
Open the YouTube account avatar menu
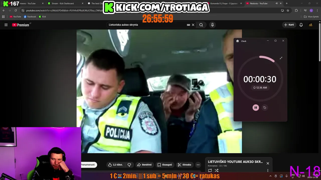[310, 25]
